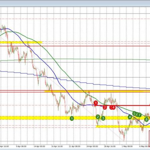Viewport: 150px width, 150px height.
Task: Select the green circle marker numbered 1
Action: click(x=72, y=118)
